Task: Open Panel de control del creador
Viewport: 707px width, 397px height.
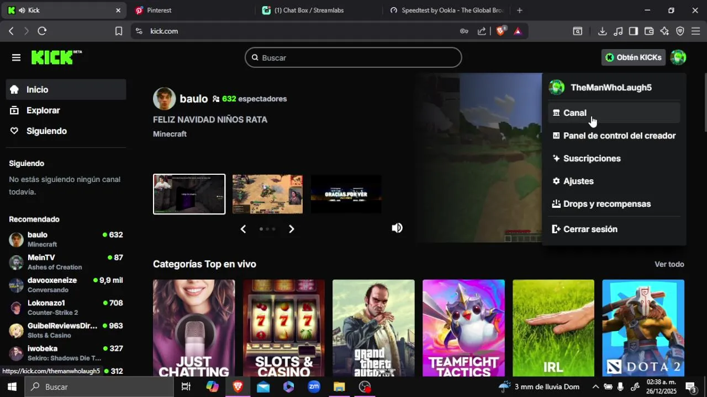Action: coord(614,136)
